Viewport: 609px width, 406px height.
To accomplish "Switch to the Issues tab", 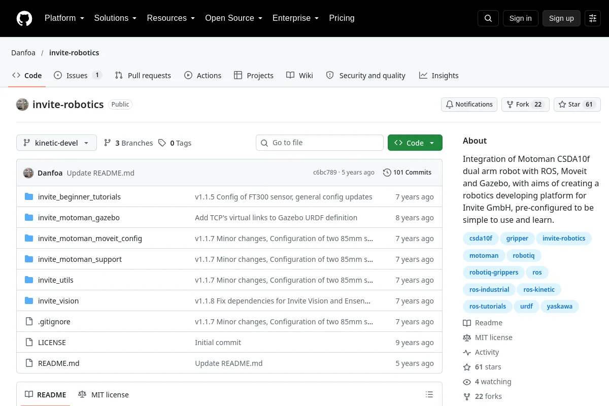I will pyautogui.click(x=78, y=75).
